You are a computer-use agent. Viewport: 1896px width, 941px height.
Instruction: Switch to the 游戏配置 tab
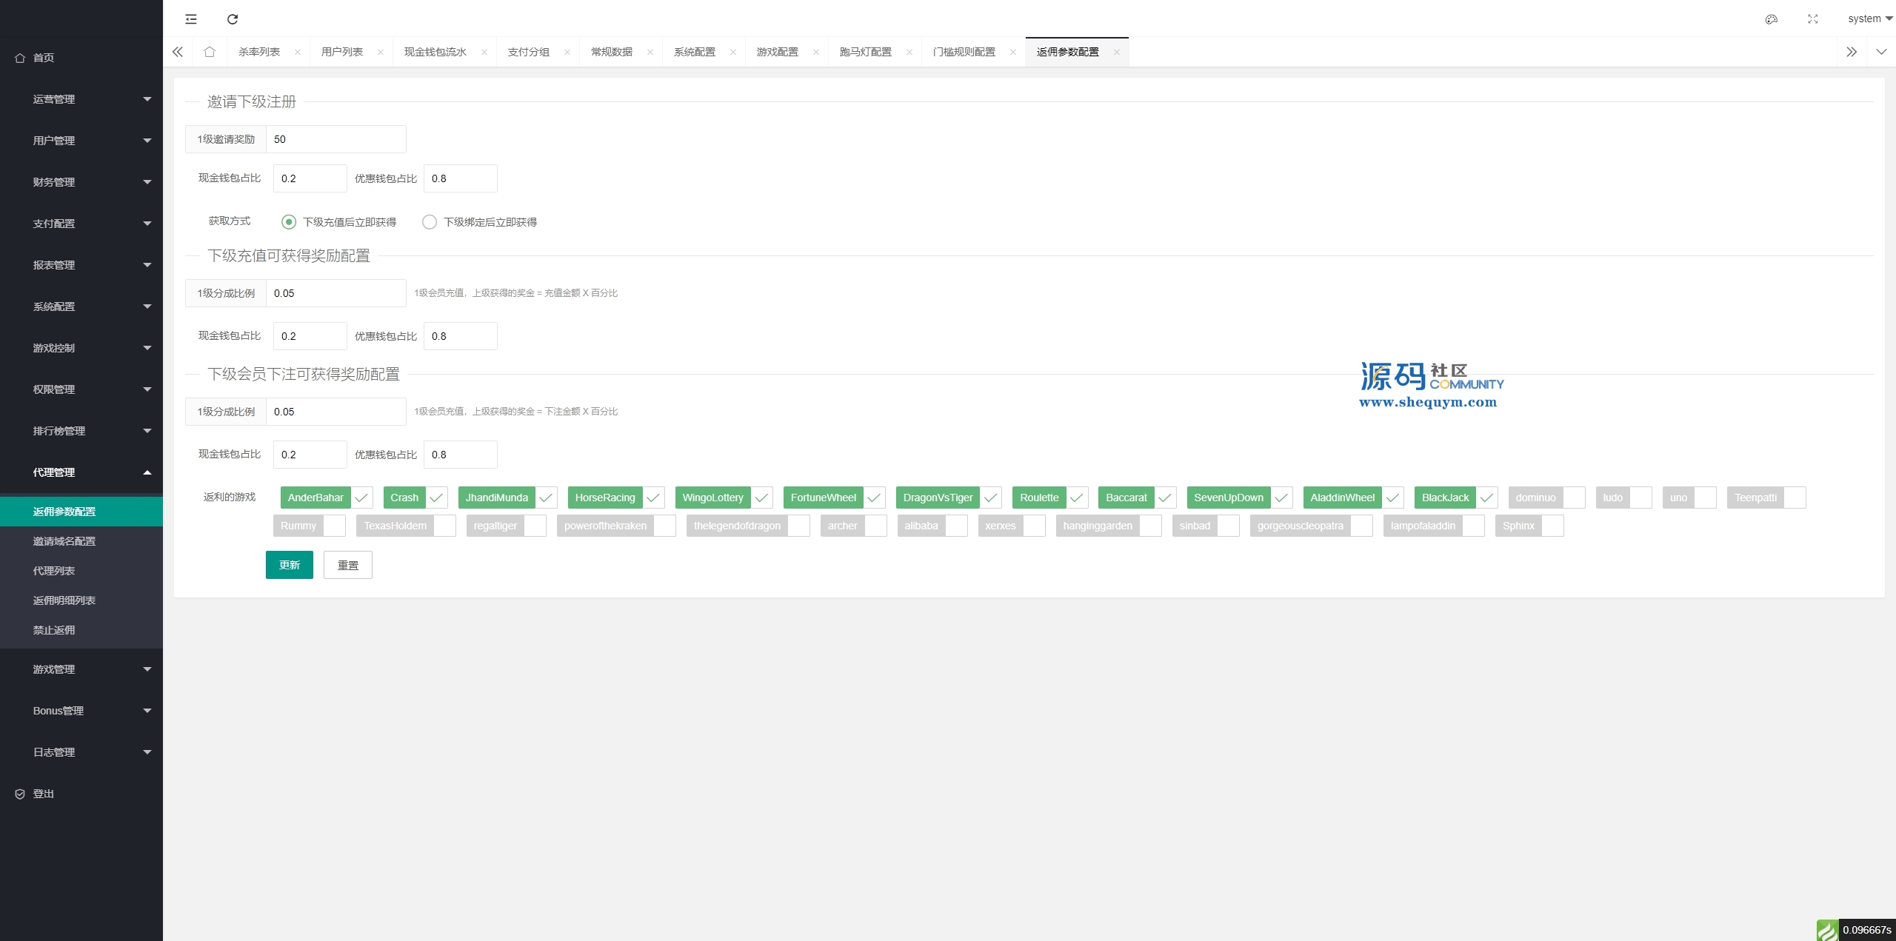point(778,52)
